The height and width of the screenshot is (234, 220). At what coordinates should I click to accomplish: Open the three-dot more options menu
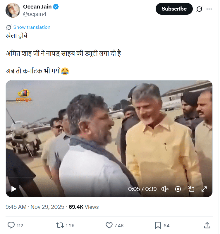pos(209,9)
